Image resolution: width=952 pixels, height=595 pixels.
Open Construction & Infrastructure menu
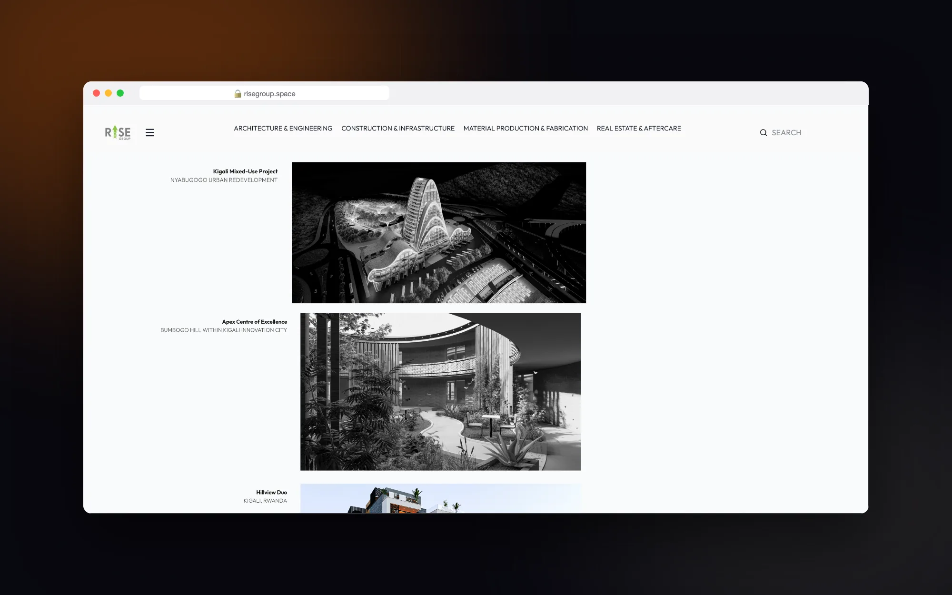(x=398, y=129)
